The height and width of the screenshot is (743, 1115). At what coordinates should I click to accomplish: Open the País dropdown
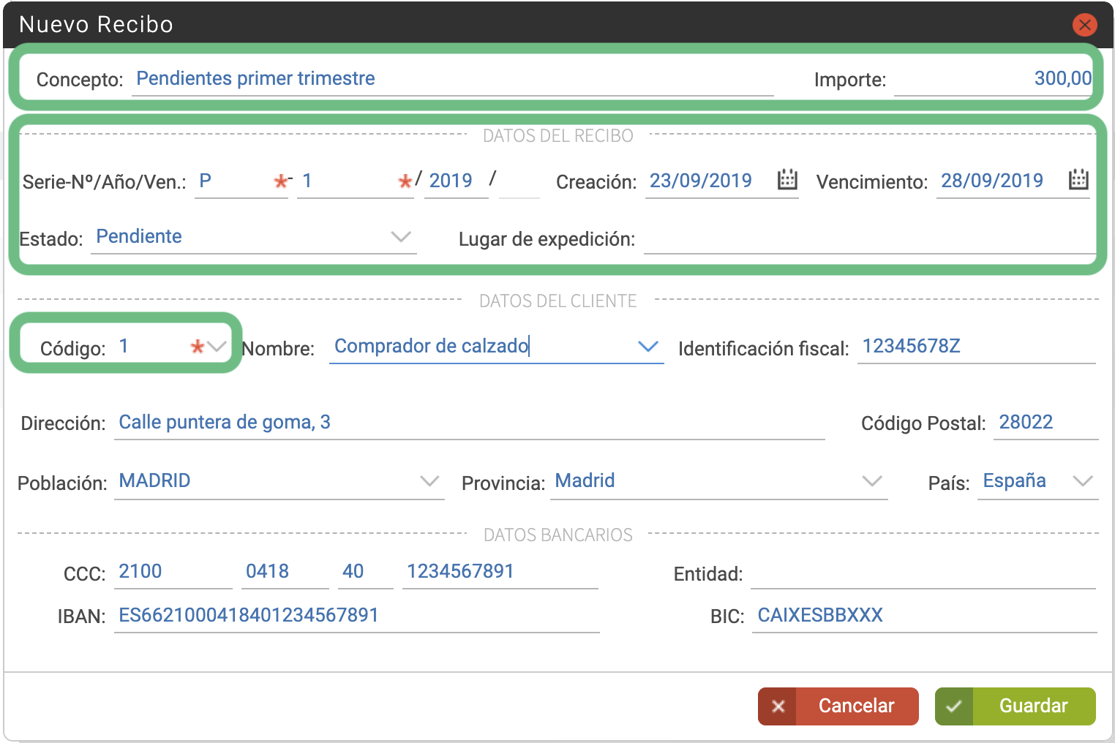click(x=1083, y=481)
